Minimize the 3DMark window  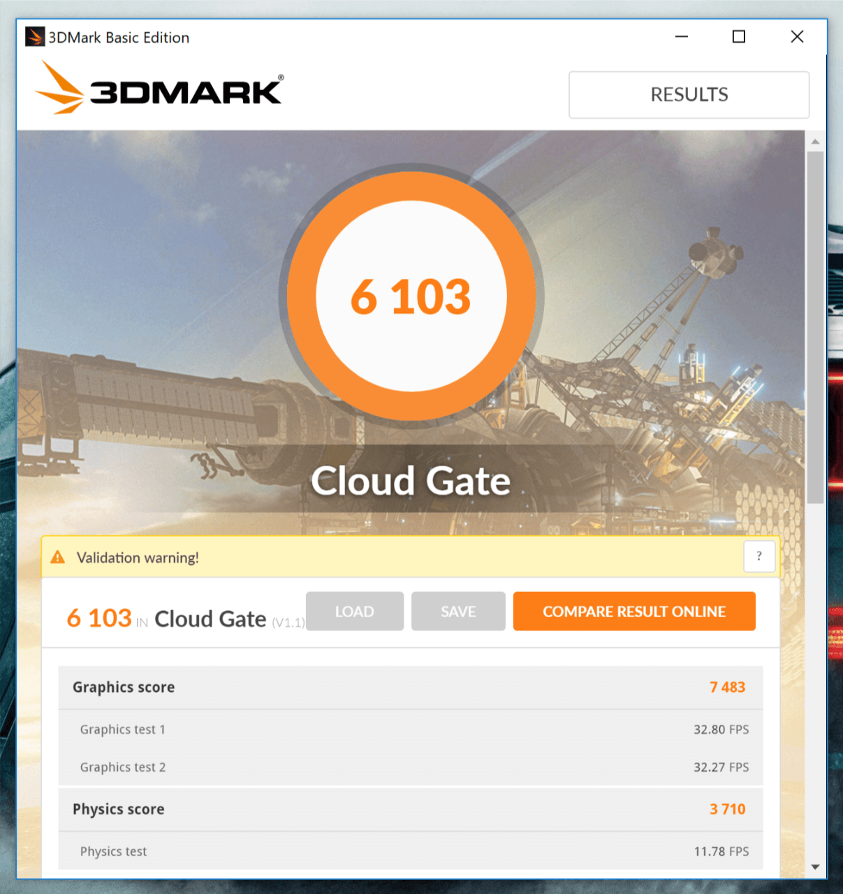(x=682, y=36)
